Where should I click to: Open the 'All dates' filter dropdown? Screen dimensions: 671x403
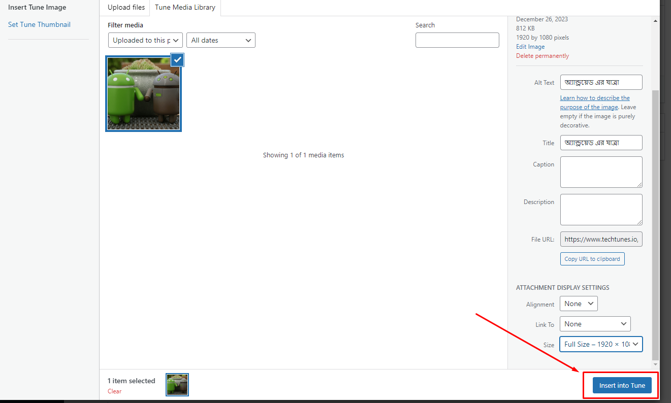tap(221, 40)
